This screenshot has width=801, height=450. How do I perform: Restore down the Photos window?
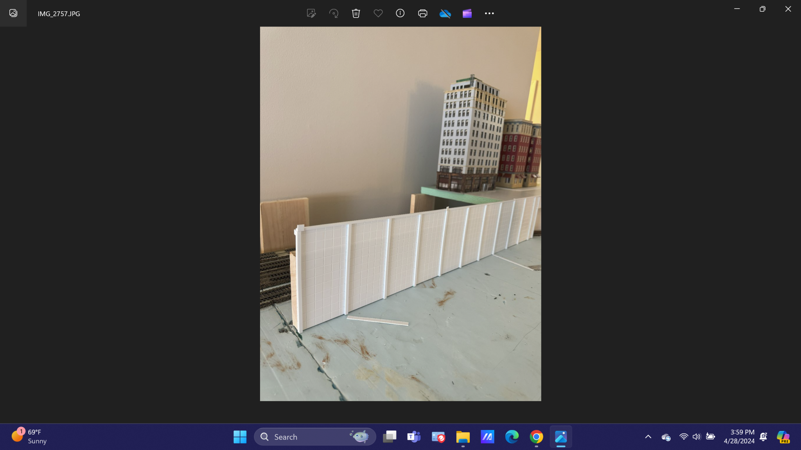[762, 9]
